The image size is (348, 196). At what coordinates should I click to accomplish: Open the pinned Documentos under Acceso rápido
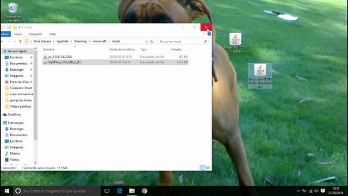click(18, 64)
